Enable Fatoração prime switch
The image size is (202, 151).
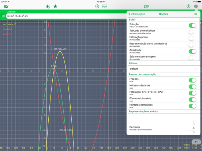point(192,38)
